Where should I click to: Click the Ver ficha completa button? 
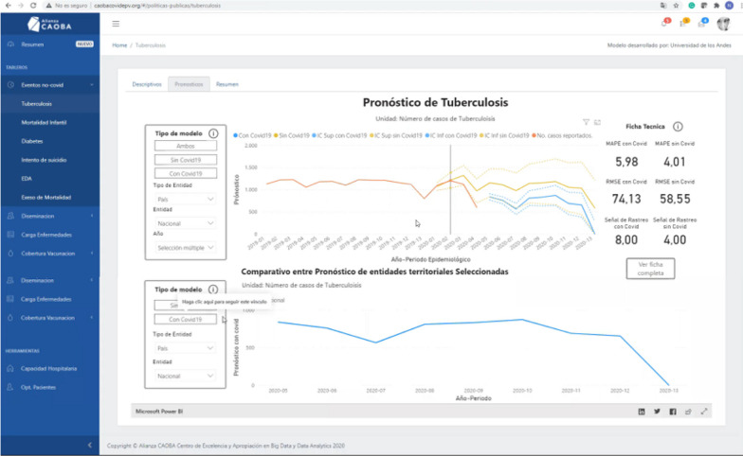pos(650,268)
